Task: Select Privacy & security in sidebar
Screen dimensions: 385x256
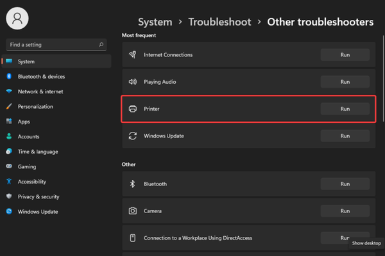Action: (38, 196)
